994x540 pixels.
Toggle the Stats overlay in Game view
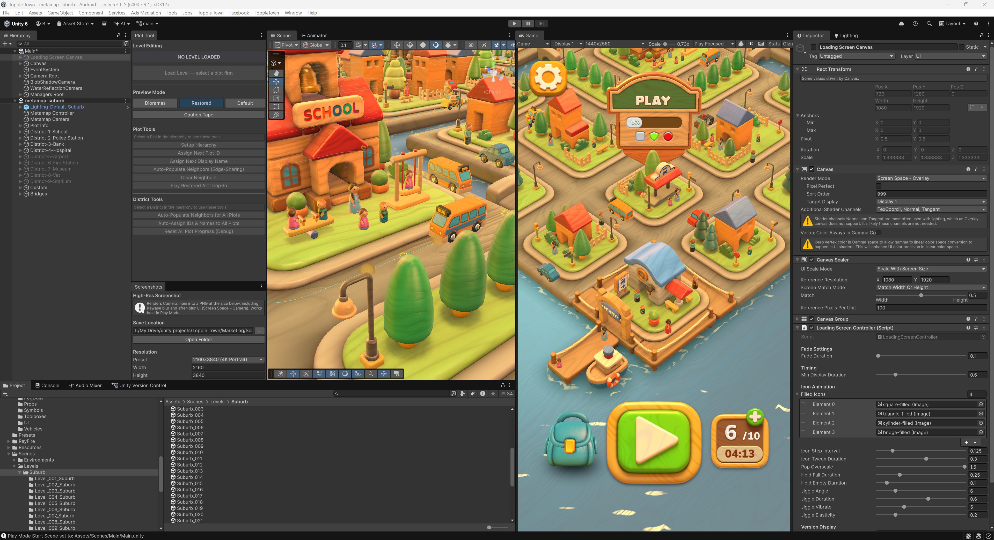[x=774, y=44]
